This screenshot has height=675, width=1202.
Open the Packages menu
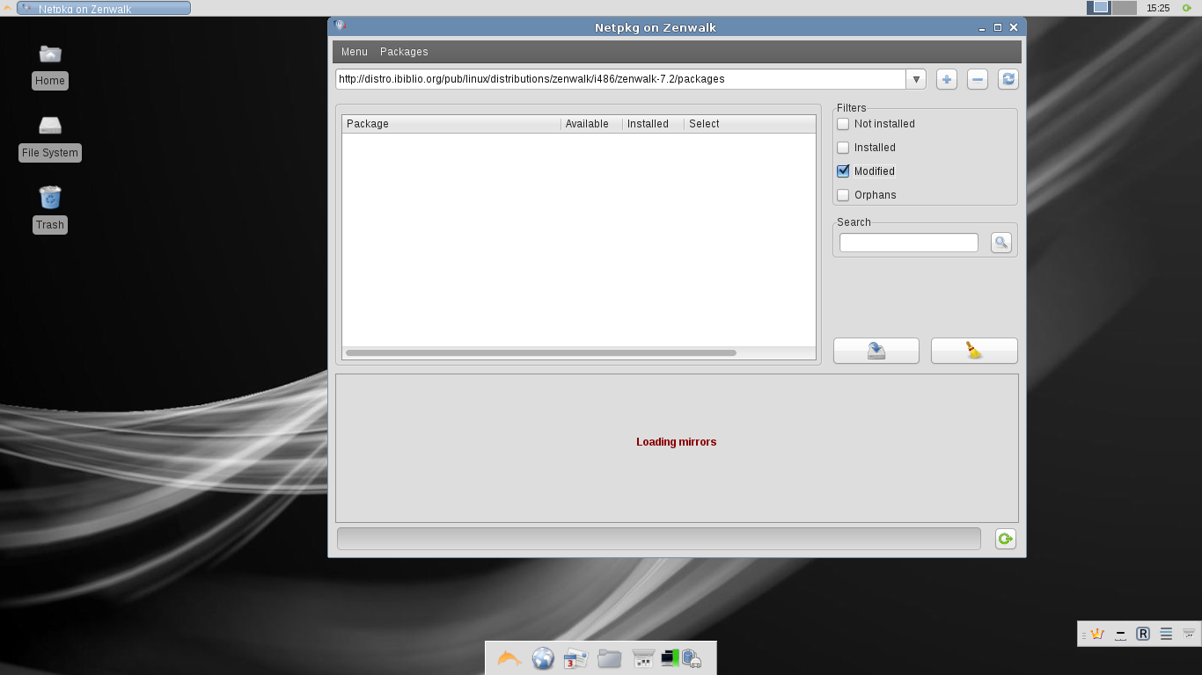[x=404, y=52]
